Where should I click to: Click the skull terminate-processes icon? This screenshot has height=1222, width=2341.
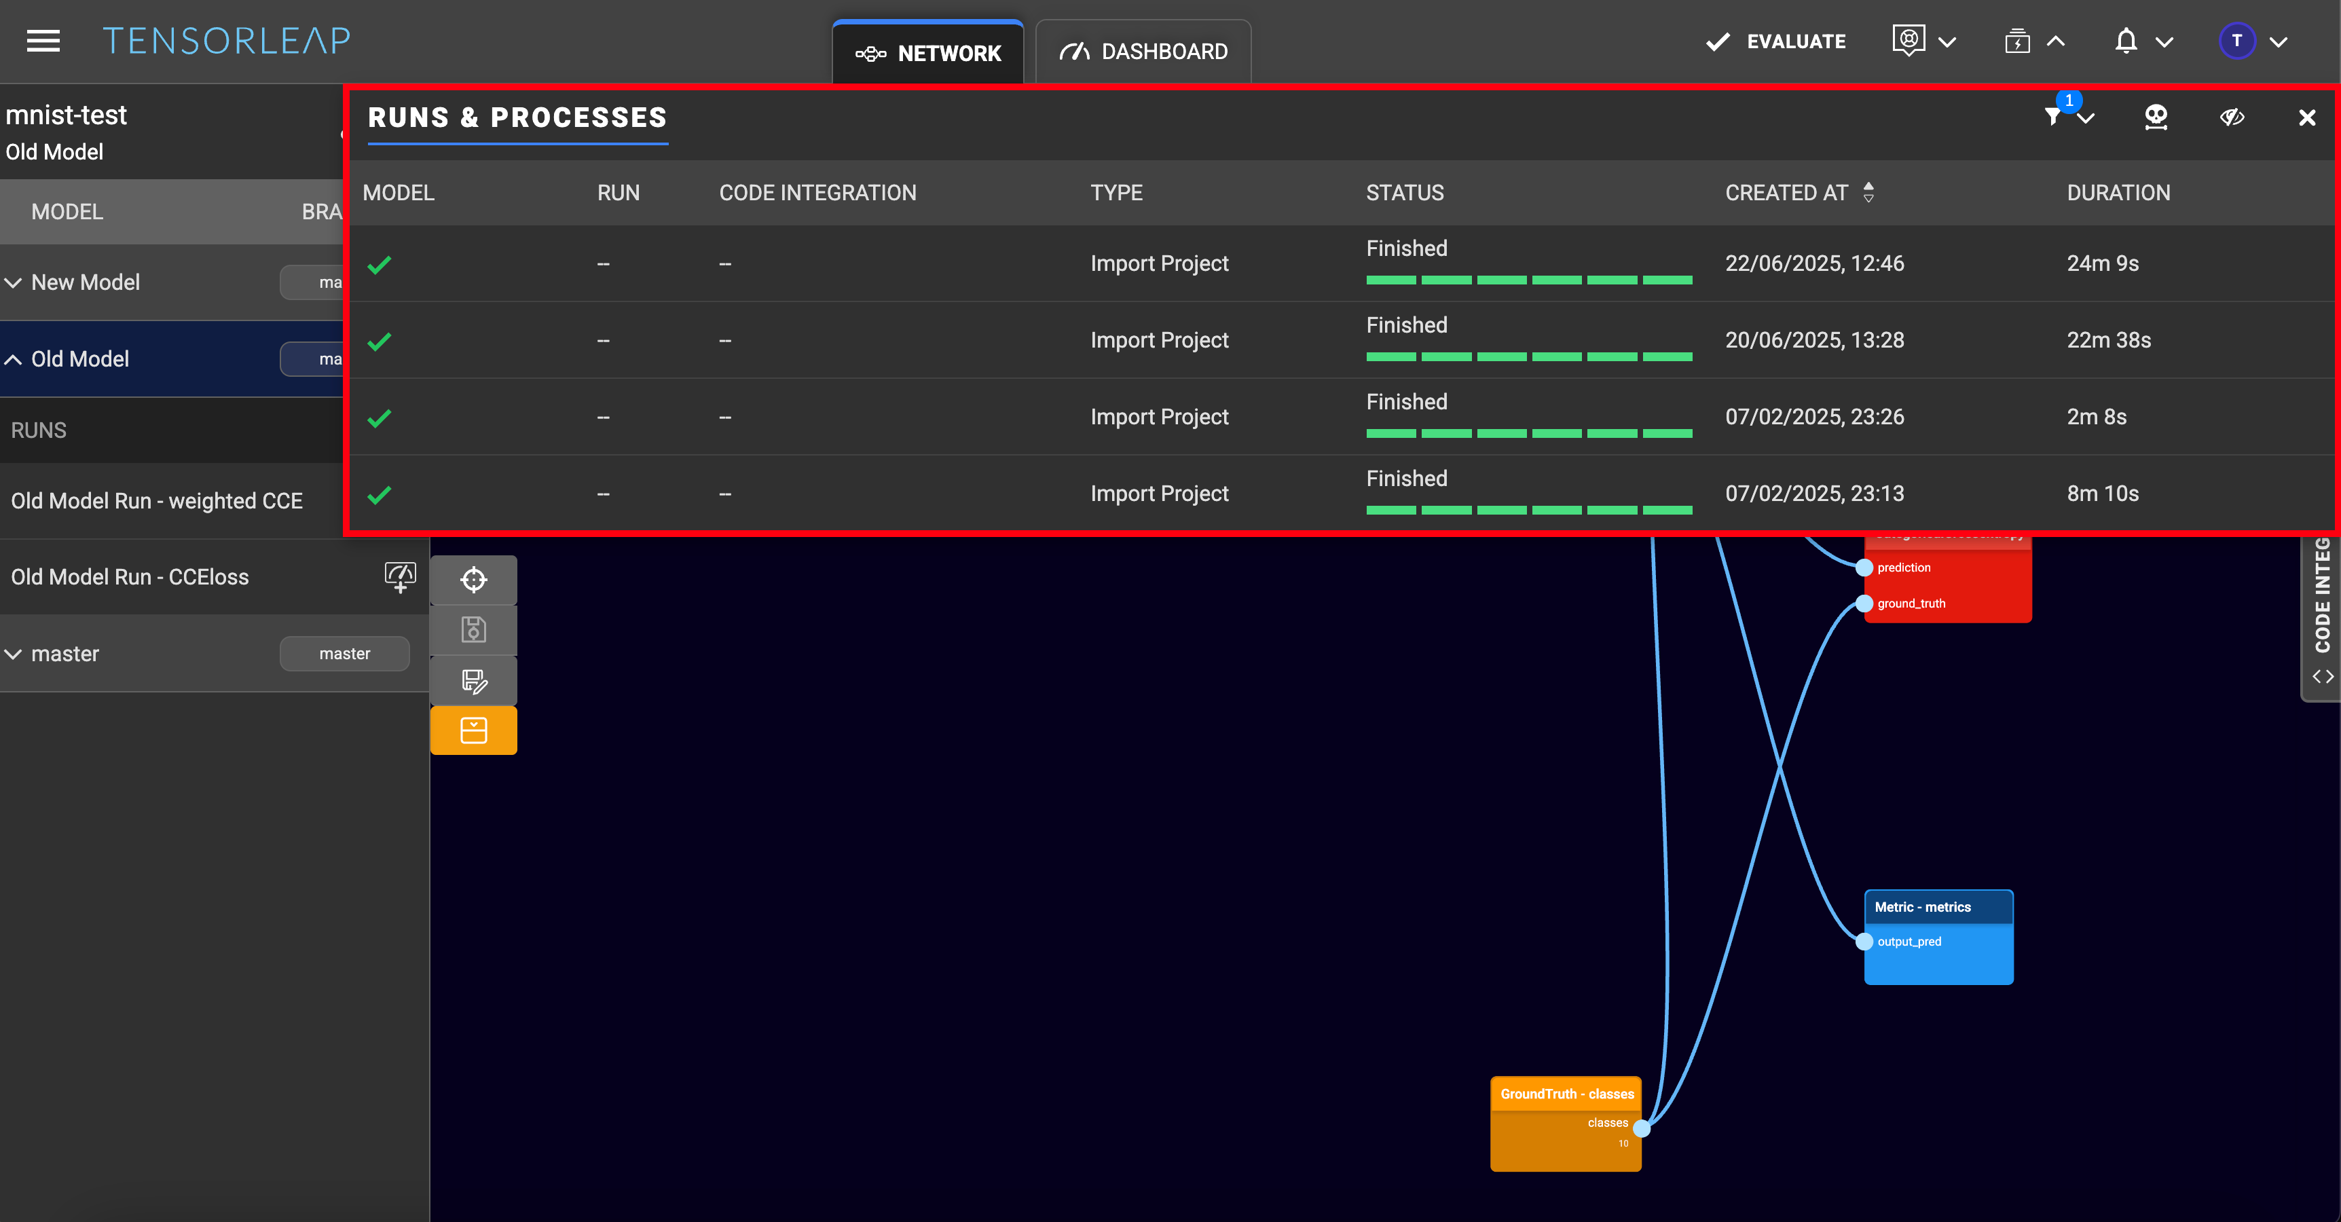[x=2156, y=117]
